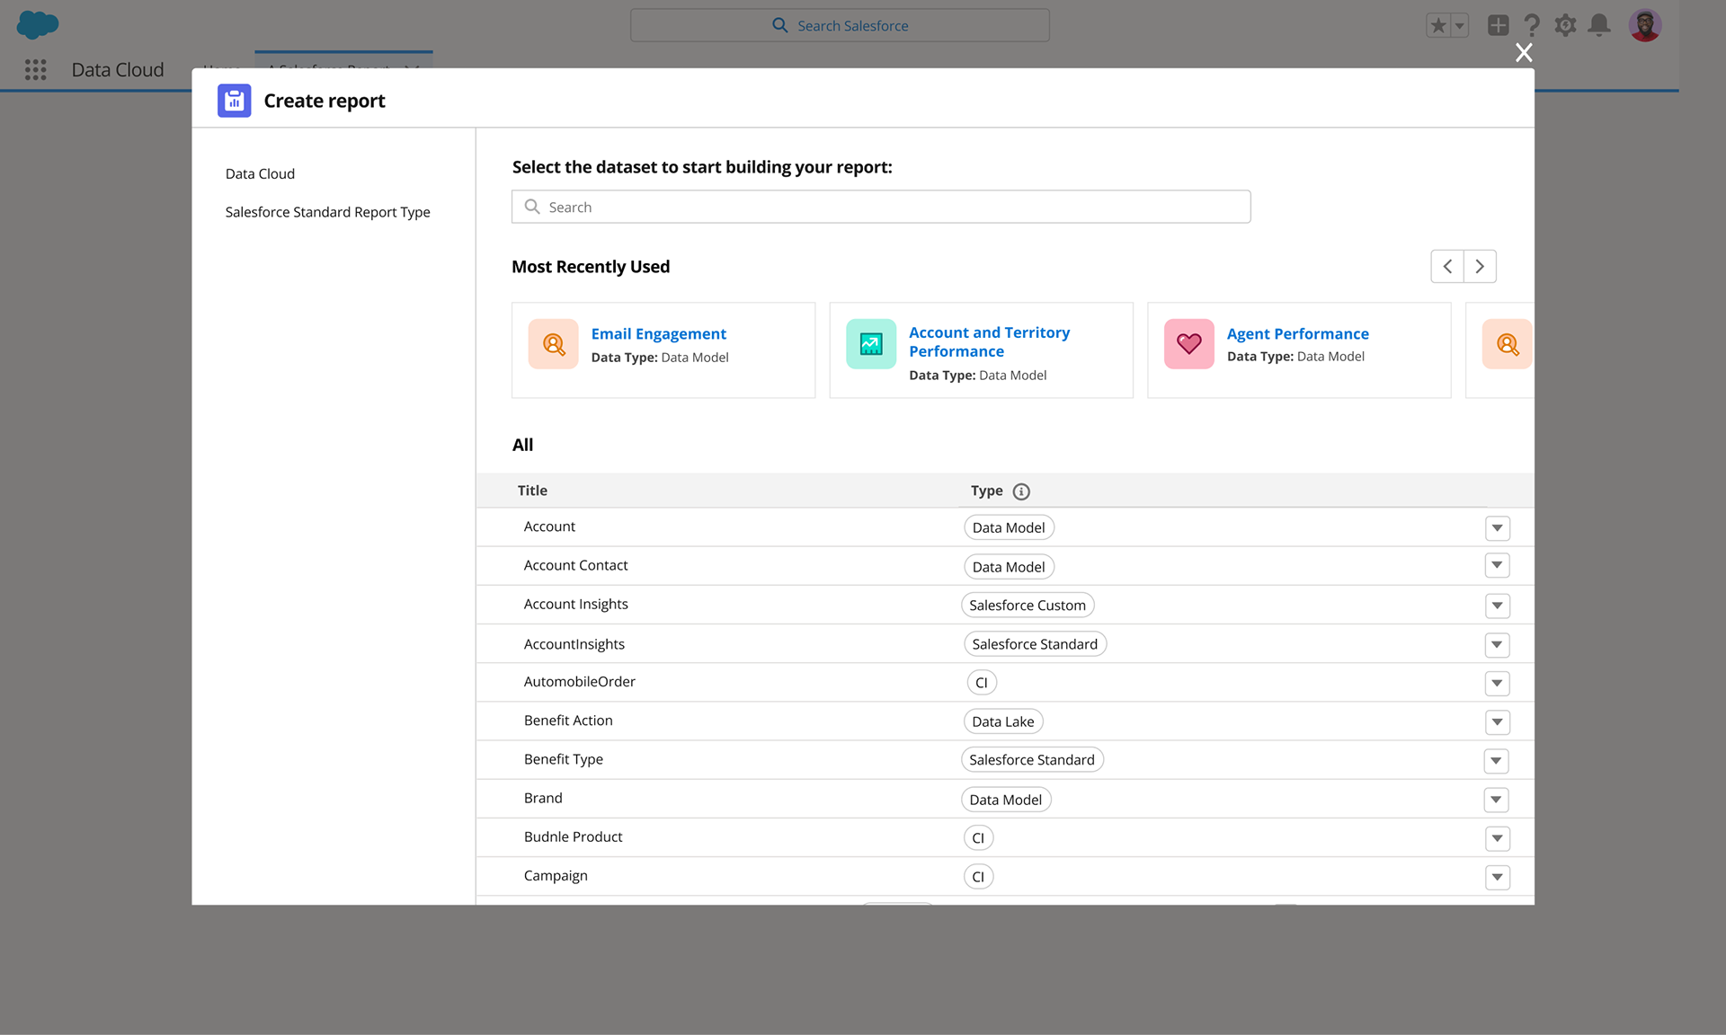
Task: Expand the Budnle Product row dropdown
Action: [x=1497, y=839]
